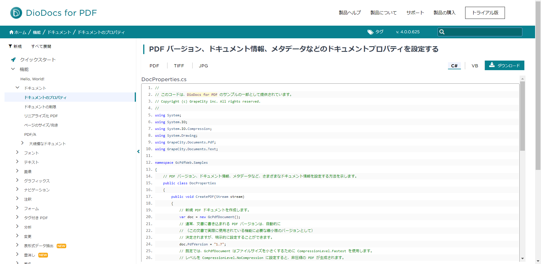Viewport: 541px width, 264px height.
Task: Expand the 大規模なドキュメント node
Action: click(22, 143)
